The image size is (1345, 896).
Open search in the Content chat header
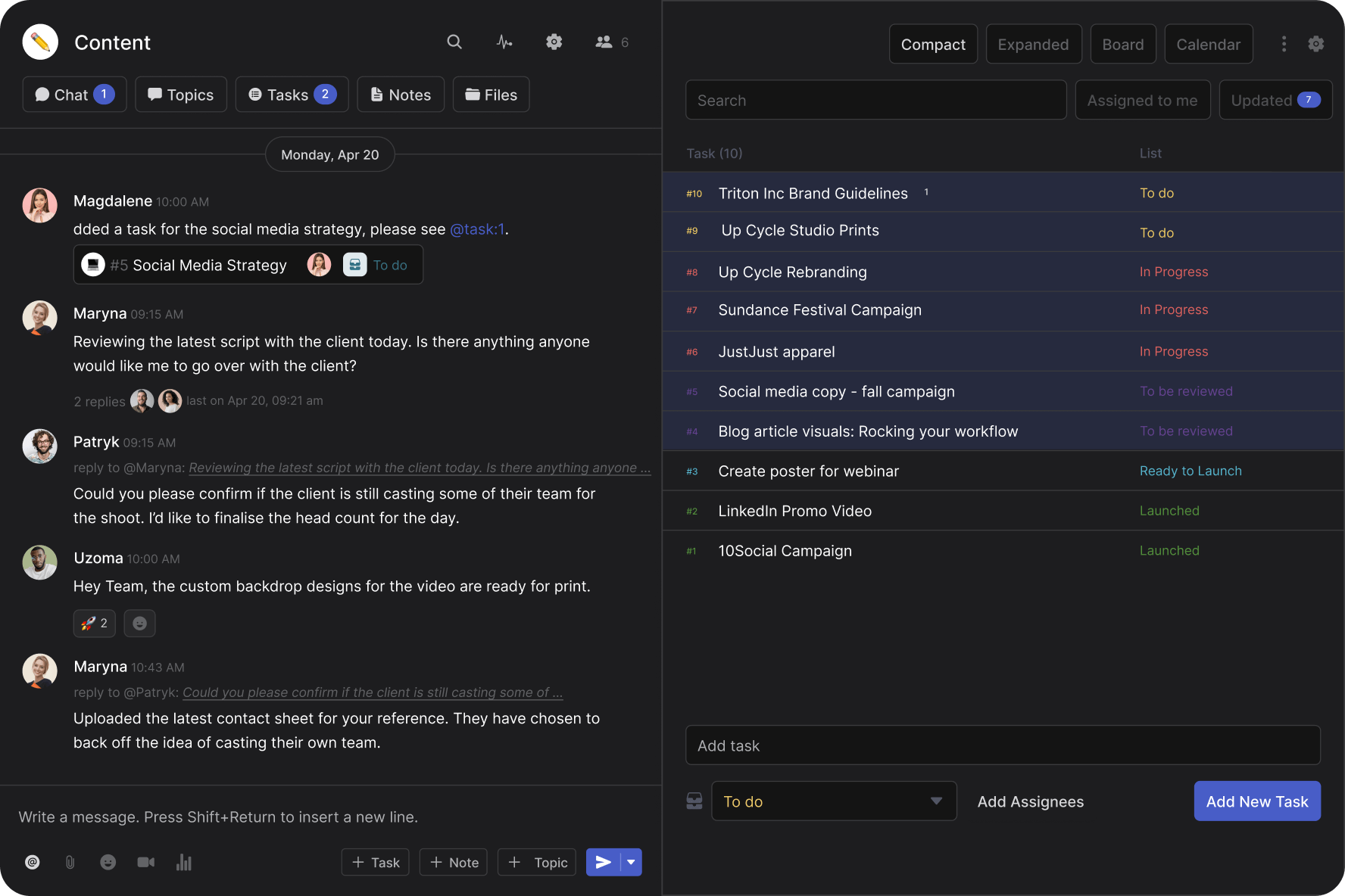coord(454,42)
